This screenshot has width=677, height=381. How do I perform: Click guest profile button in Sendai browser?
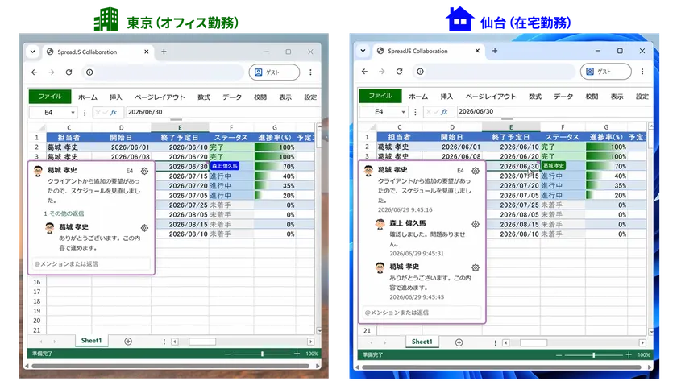606,71
